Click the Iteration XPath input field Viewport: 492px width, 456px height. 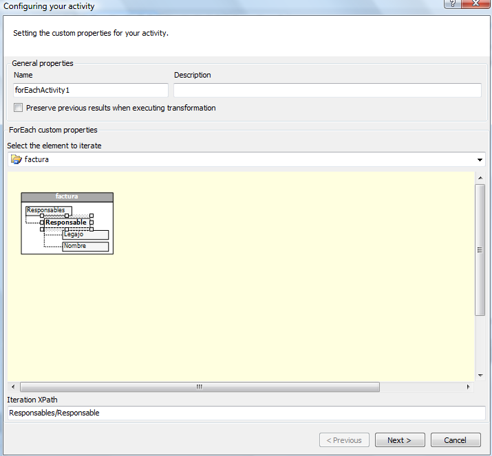click(x=246, y=413)
